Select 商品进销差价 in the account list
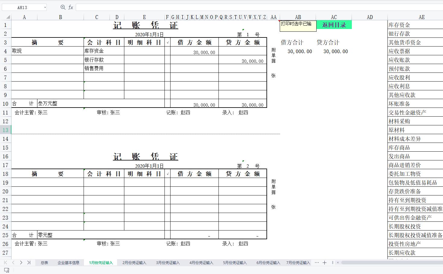 415,165
